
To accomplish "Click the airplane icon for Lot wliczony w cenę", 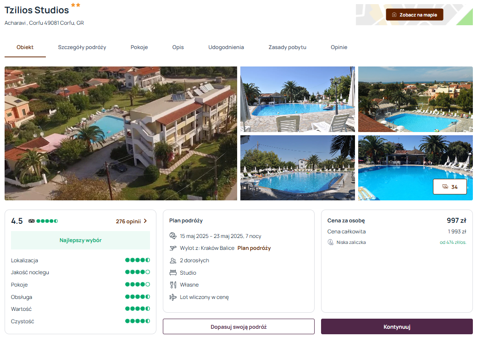I will pos(173,297).
